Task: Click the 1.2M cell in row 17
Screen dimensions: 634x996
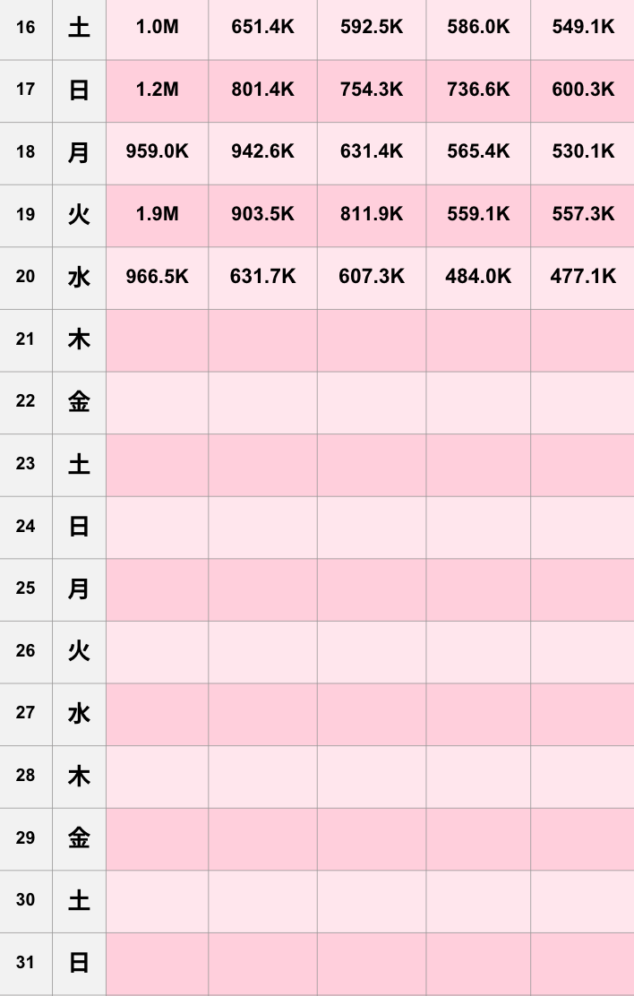Action: click(157, 90)
